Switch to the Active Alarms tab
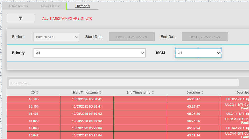Image resolution: width=249 pixels, height=139 pixels. [x=18, y=6]
